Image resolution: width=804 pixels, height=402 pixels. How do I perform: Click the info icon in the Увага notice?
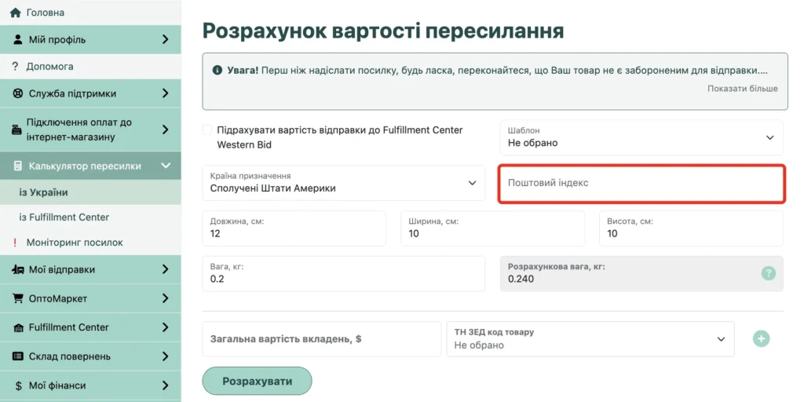pyautogui.click(x=217, y=70)
